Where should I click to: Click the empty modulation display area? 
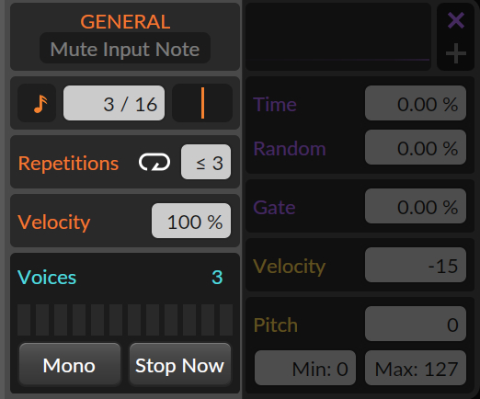point(338,37)
